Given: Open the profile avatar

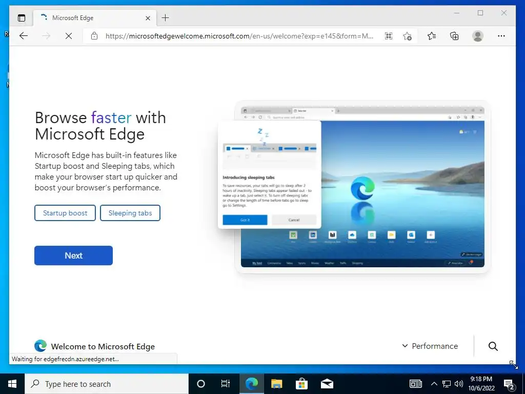Looking at the screenshot, I should point(478,36).
